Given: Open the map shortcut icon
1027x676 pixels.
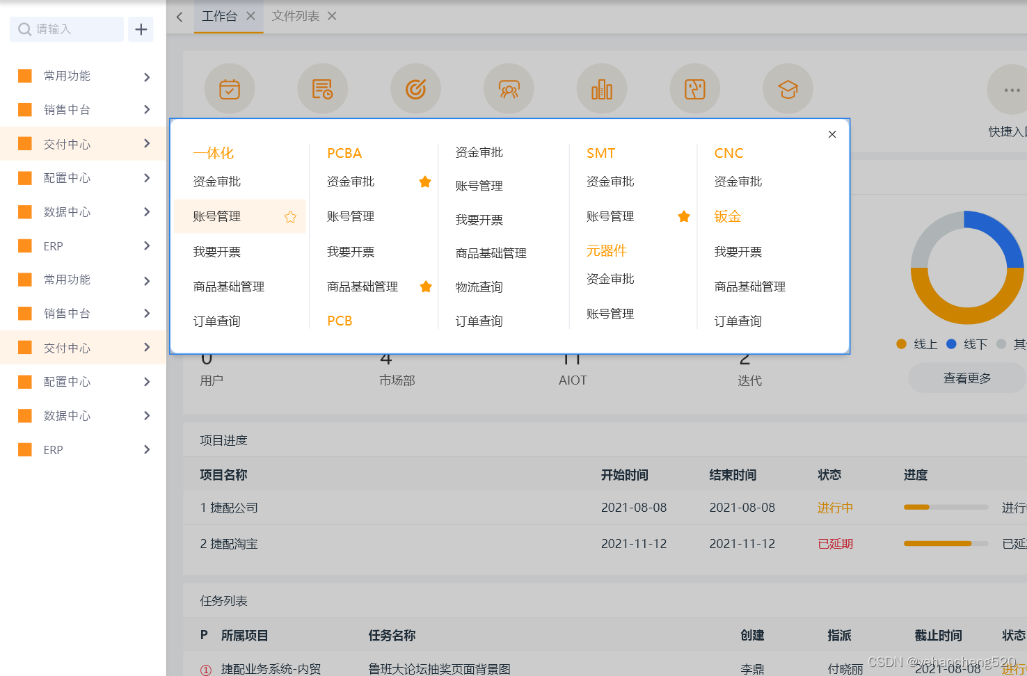Looking at the screenshot, I should (694, 88).
